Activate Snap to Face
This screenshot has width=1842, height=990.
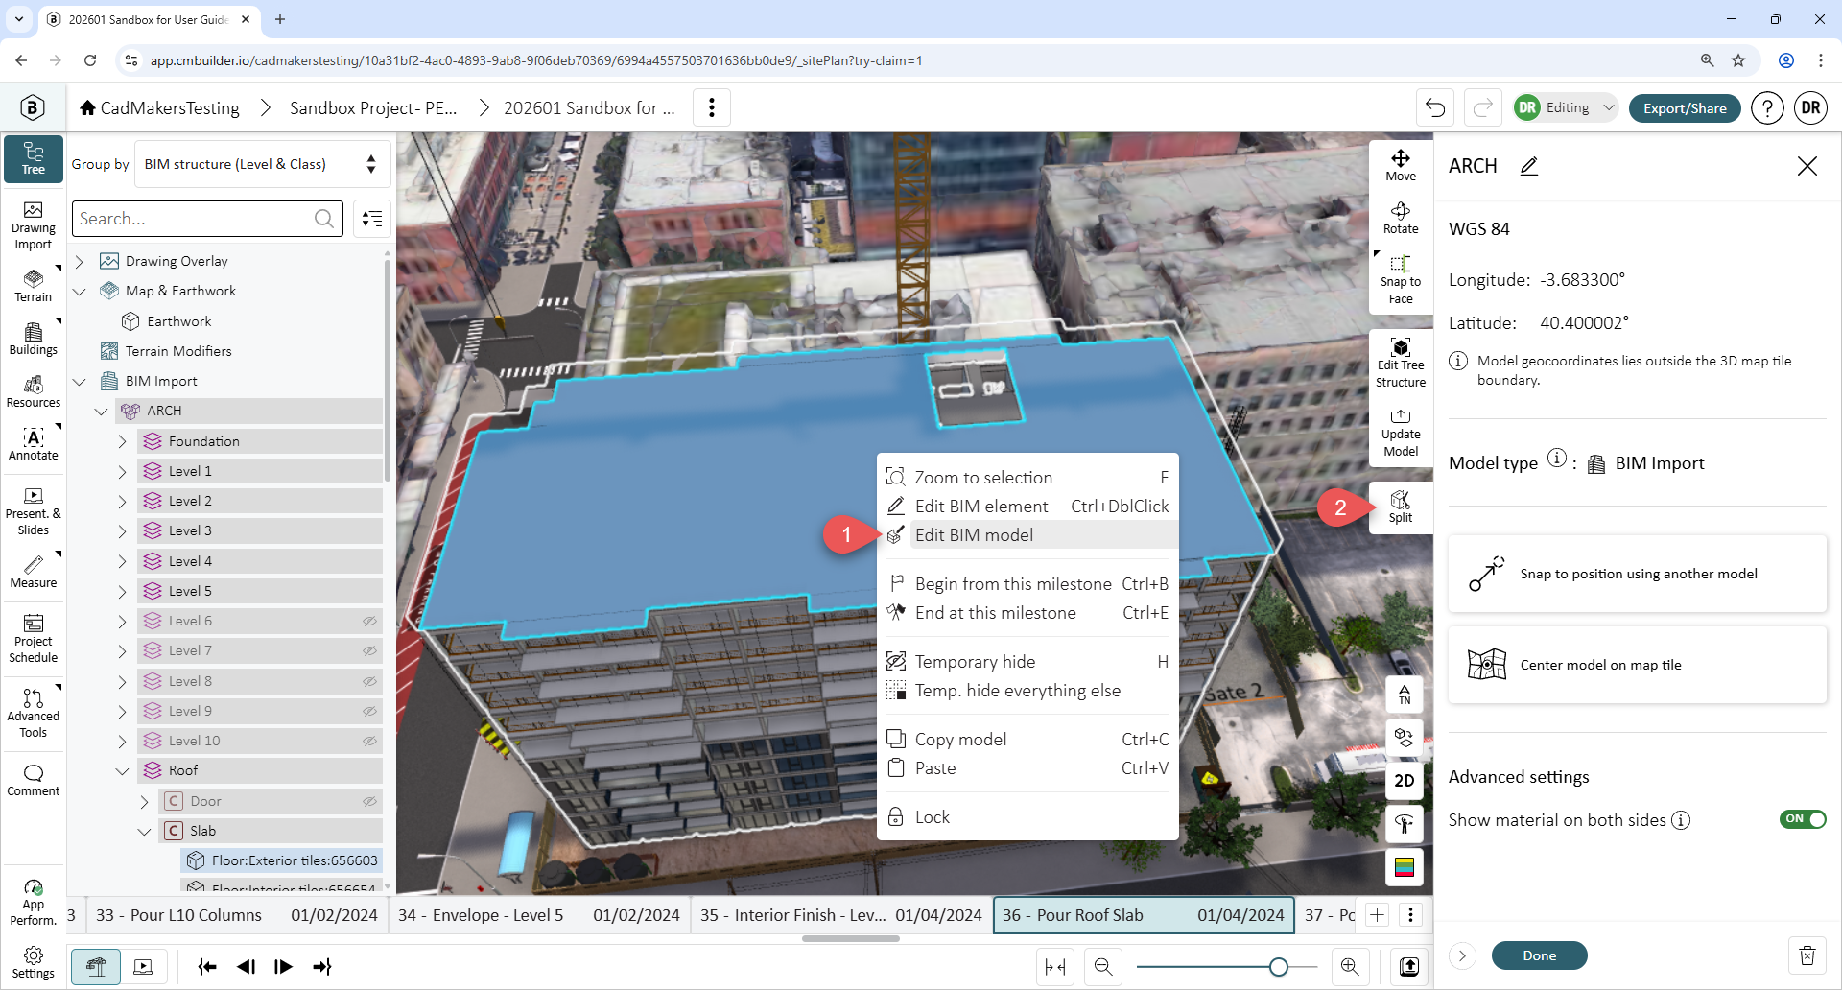pos(1401,279)
